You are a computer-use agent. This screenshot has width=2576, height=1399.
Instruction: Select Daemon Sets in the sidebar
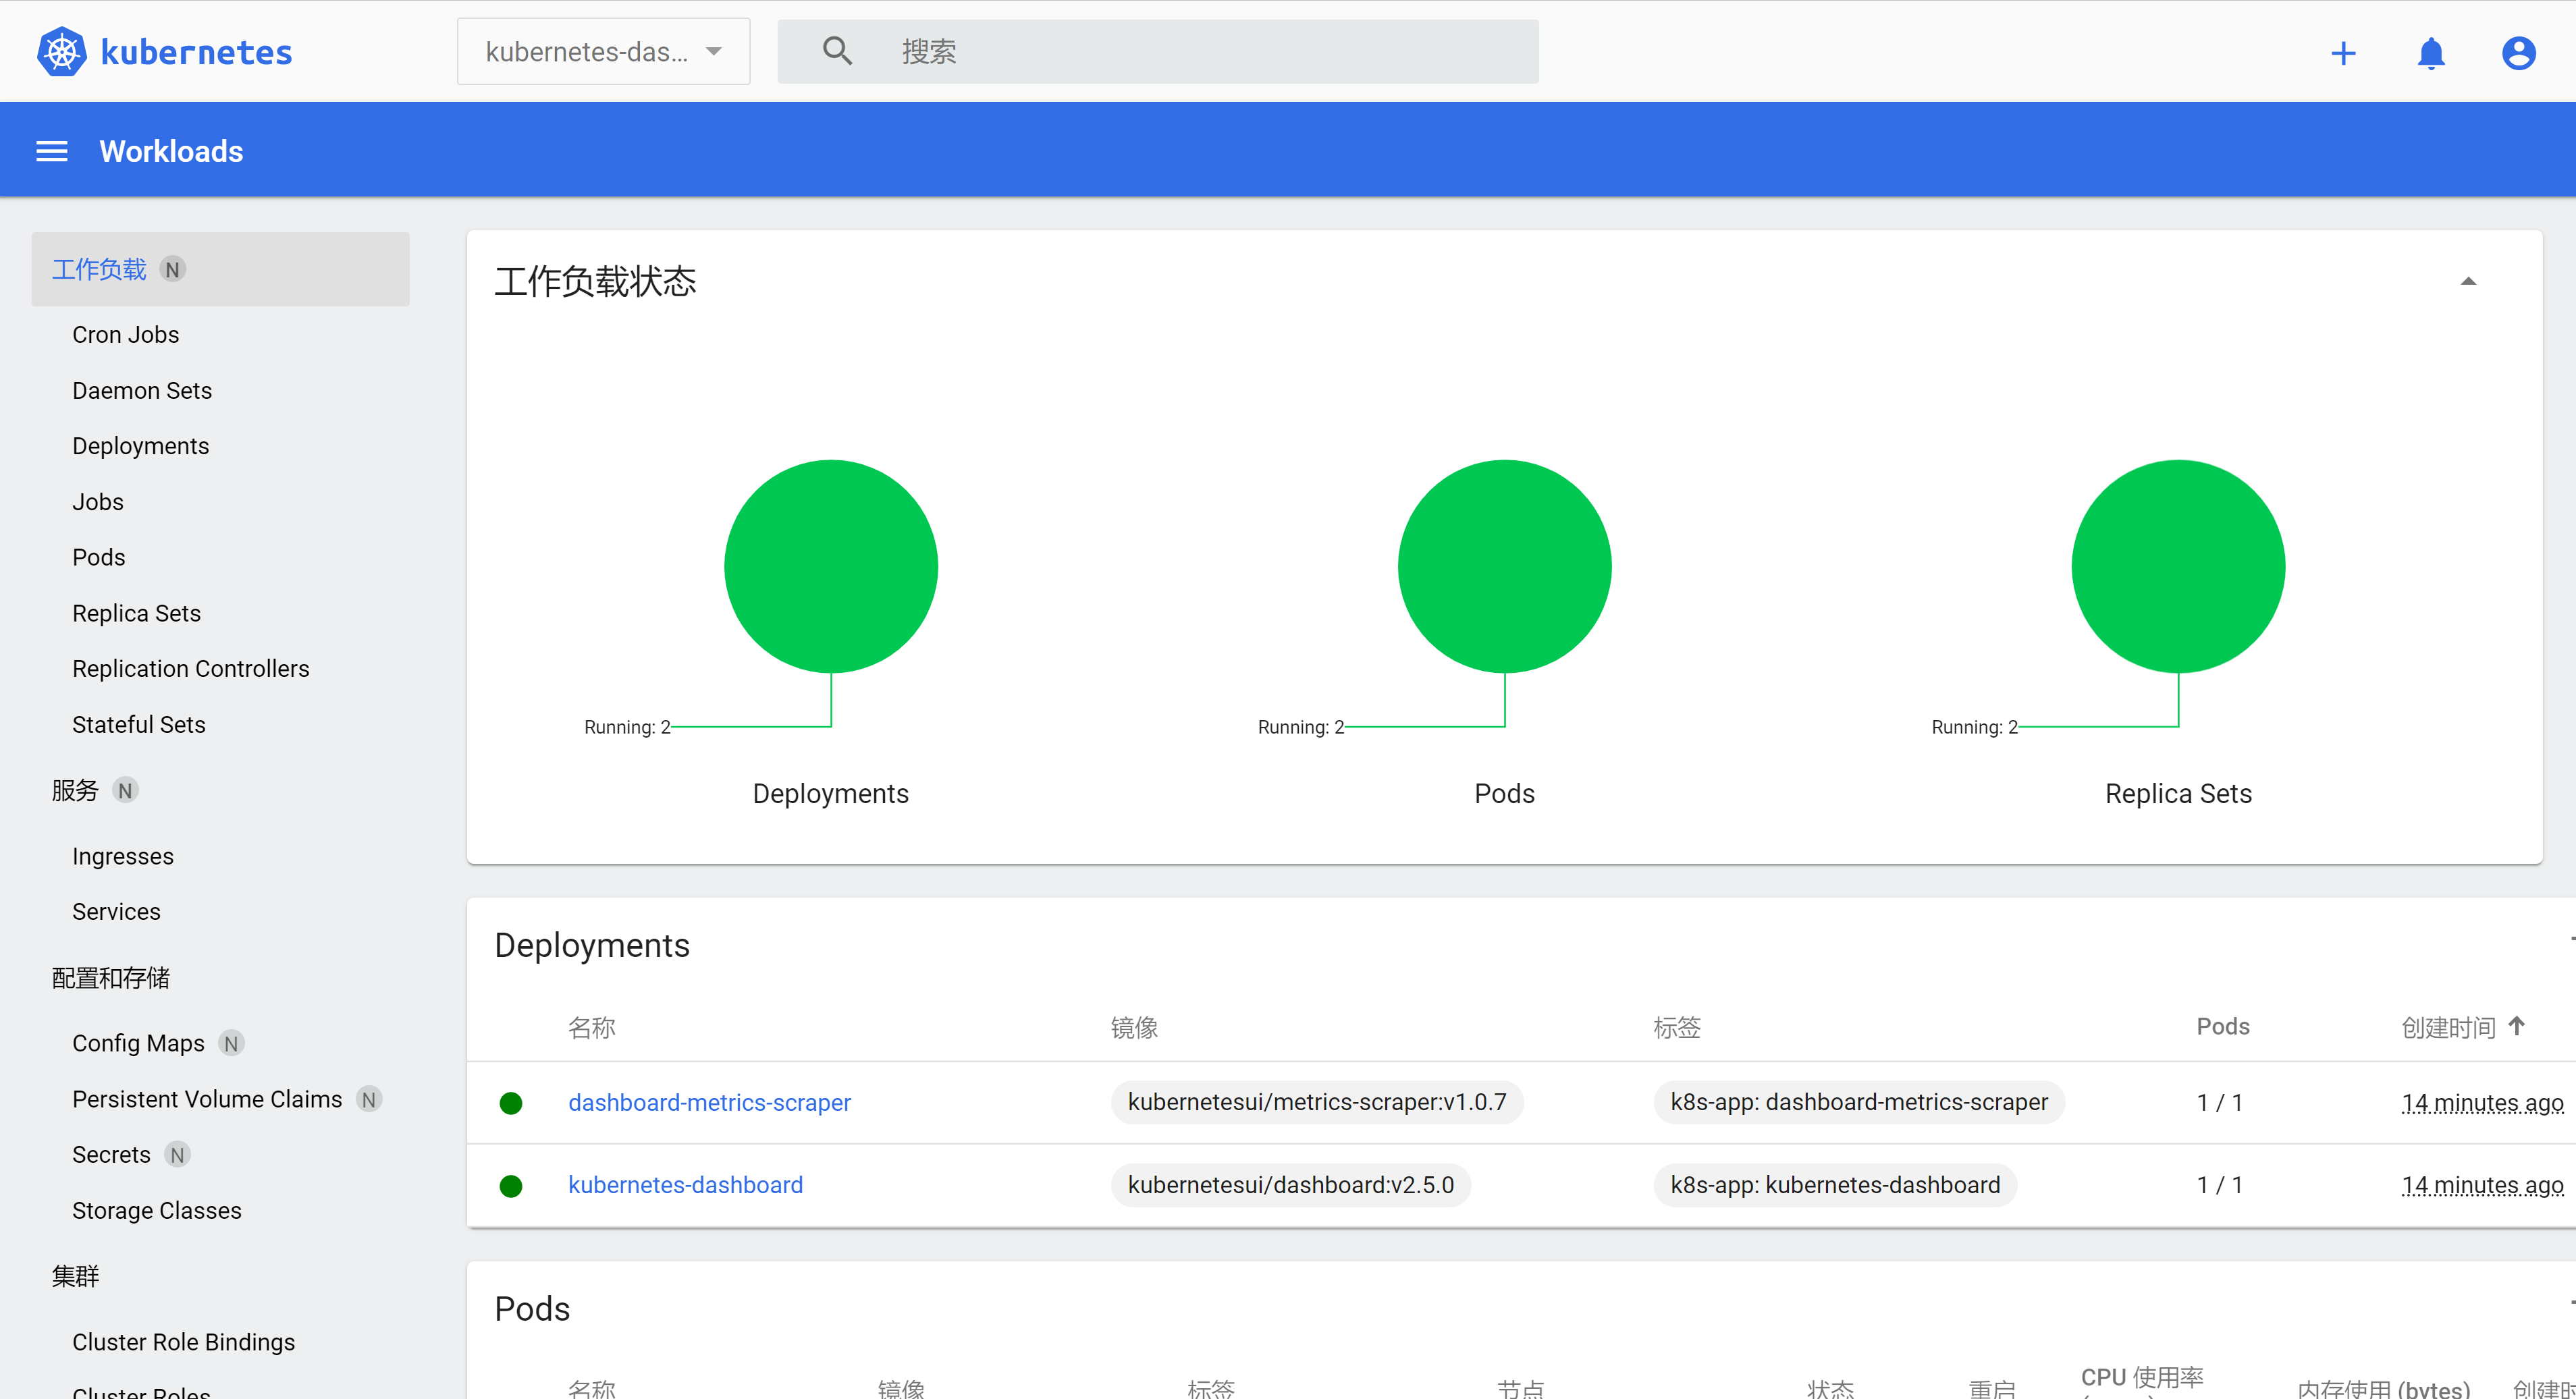[142, 391]
